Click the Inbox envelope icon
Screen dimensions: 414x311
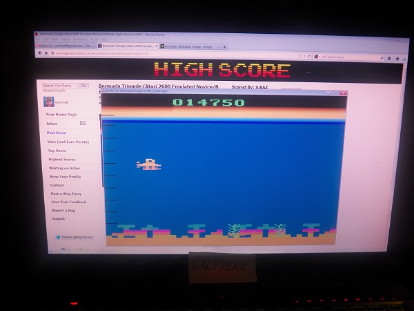point(83,123)
